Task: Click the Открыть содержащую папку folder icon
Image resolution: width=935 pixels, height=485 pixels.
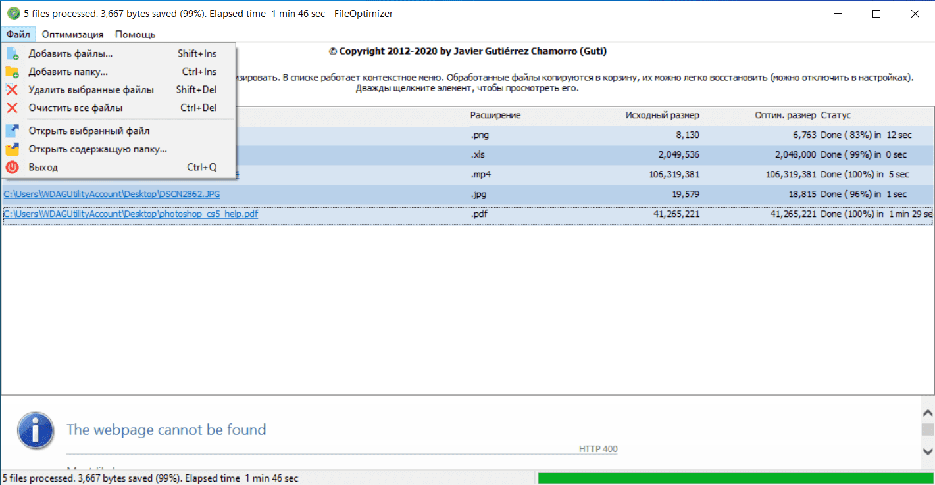Action: (13, 149)
